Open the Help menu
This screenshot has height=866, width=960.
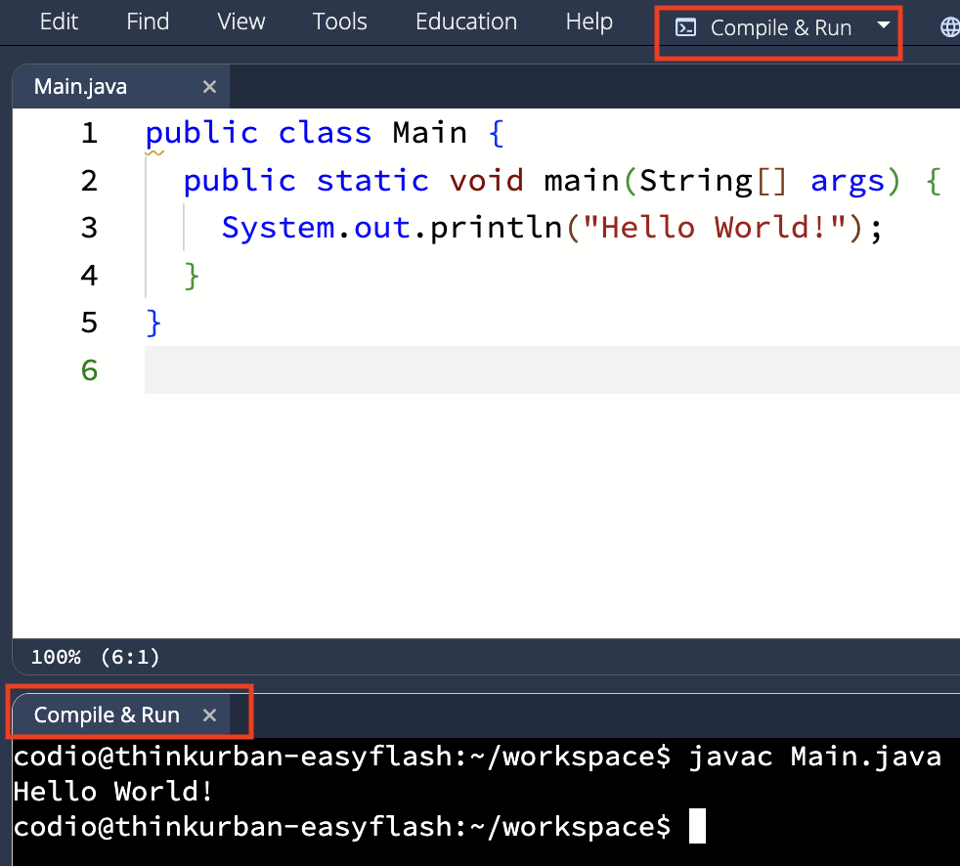[x=589, y=21]
